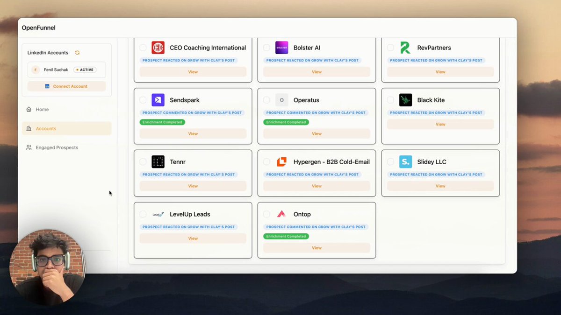Open Engaged Prospects in sidebar
This screenshot has height=315, width=561.
coord(67,147)
